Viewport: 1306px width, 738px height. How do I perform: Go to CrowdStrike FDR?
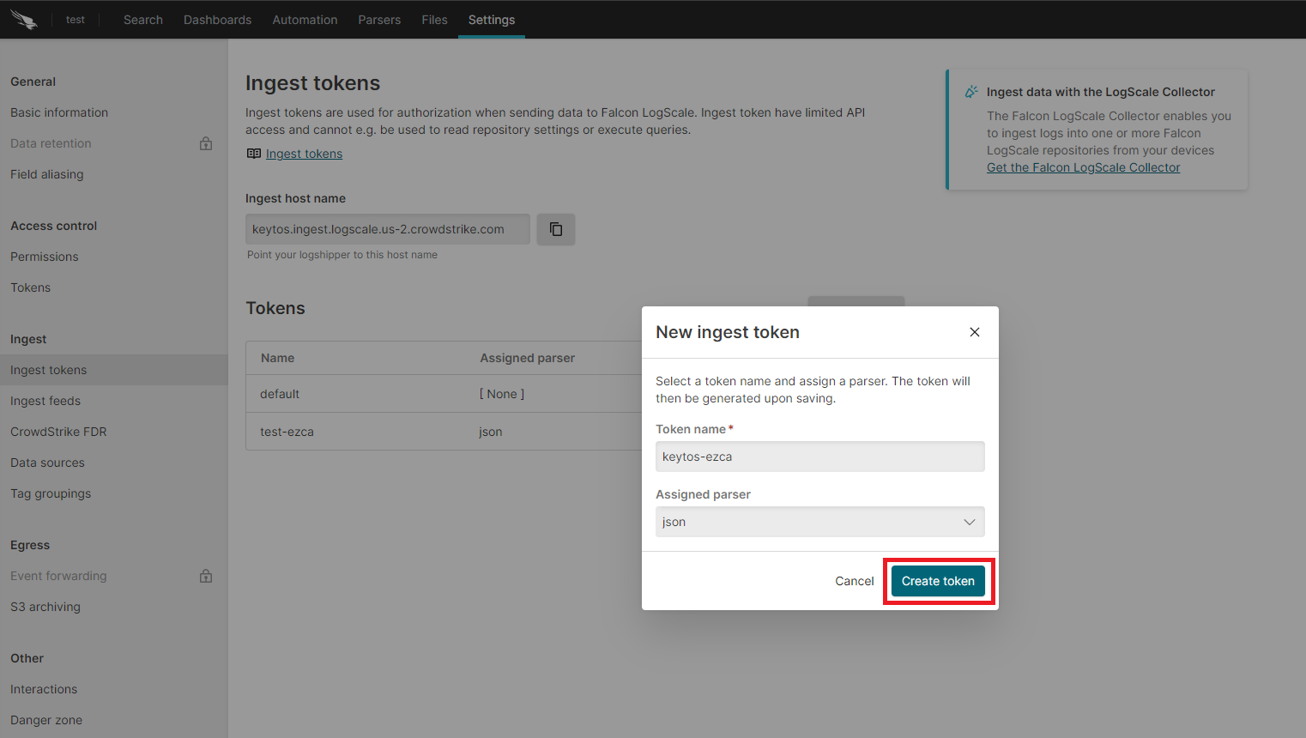(x=58, y=432)
